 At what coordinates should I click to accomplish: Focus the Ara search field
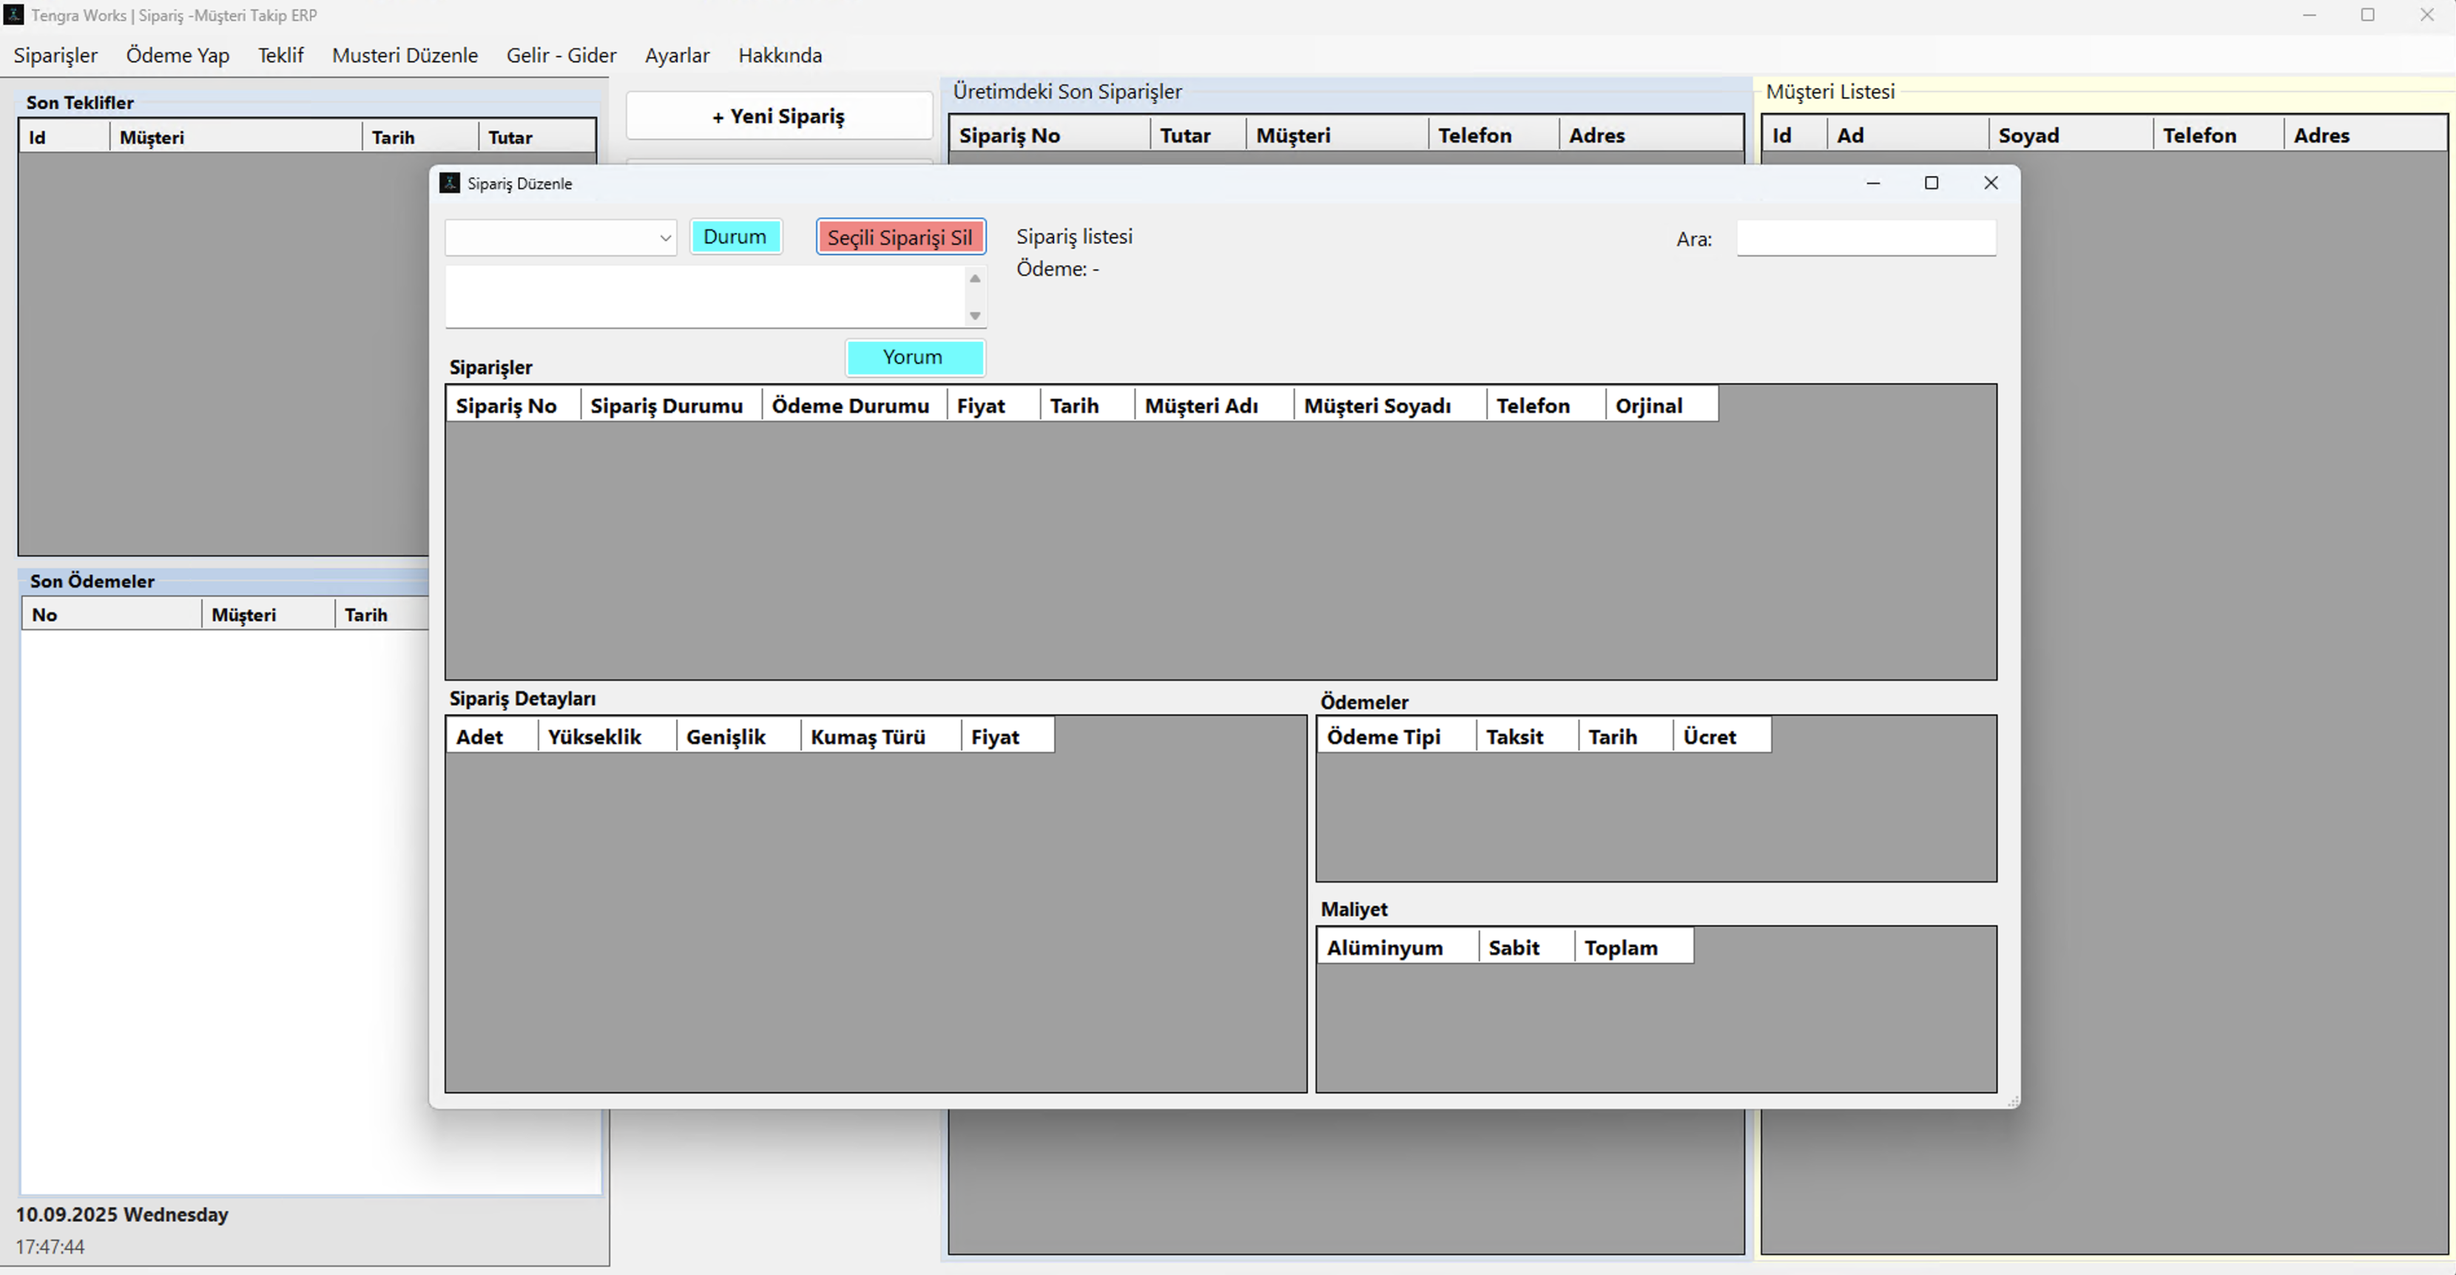tap(1865, 238)
